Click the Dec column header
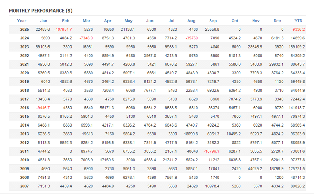Screen dimensions: 314x194 [277, 21]
